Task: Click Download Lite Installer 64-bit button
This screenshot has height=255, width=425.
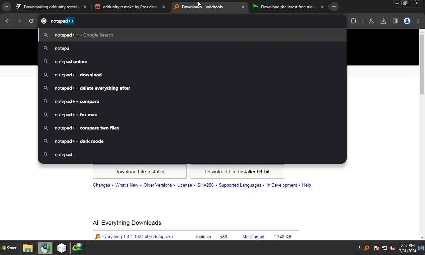Action: pyautogui.click(x=237, y=172)
